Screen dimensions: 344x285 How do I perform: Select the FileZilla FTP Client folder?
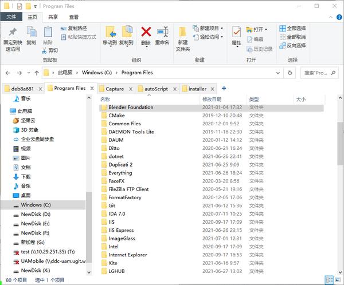coord(211,189)
